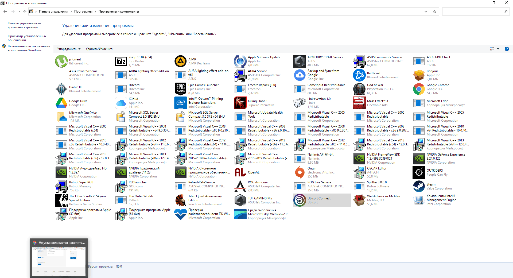Select the Microsoft Edge entry

pos(441,103)
